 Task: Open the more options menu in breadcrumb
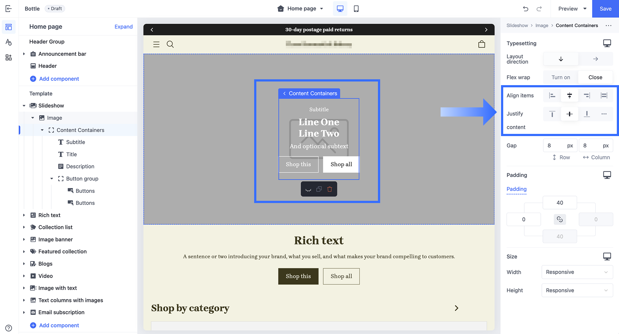click(608, 25)
